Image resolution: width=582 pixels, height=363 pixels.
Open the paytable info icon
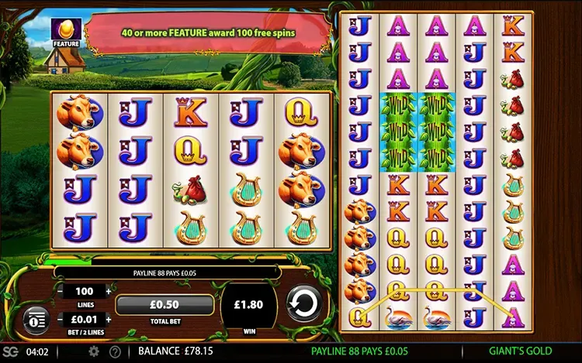pos(36,320)
